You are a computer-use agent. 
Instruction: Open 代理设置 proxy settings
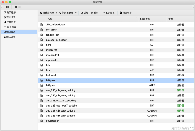click(x=10, y=22)
